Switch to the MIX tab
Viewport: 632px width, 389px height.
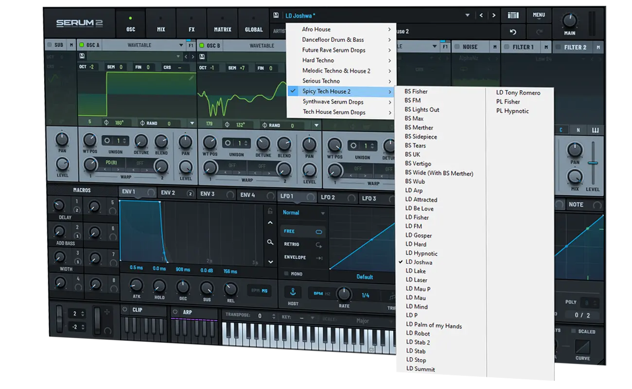pyautogui.click(x=161, y=23)
